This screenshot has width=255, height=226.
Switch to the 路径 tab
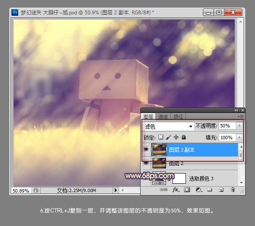coord(178,116)
